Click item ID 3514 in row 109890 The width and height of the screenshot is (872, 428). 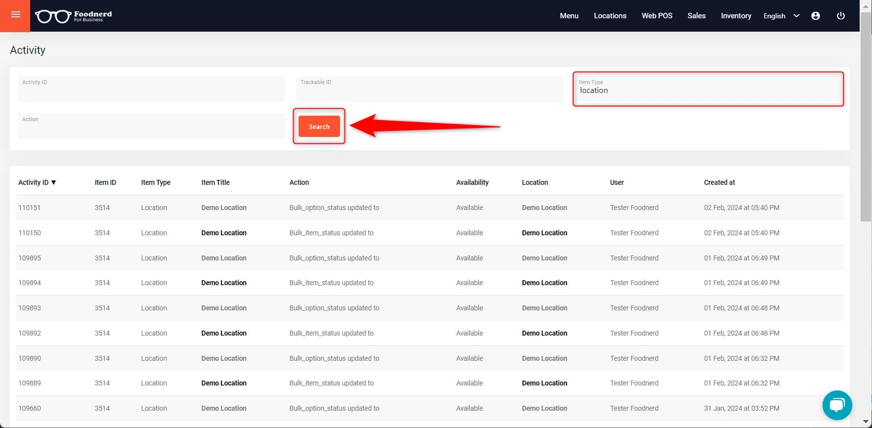pos(102,358)
